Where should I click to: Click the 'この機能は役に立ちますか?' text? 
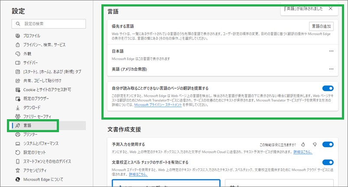click(278, 145)
